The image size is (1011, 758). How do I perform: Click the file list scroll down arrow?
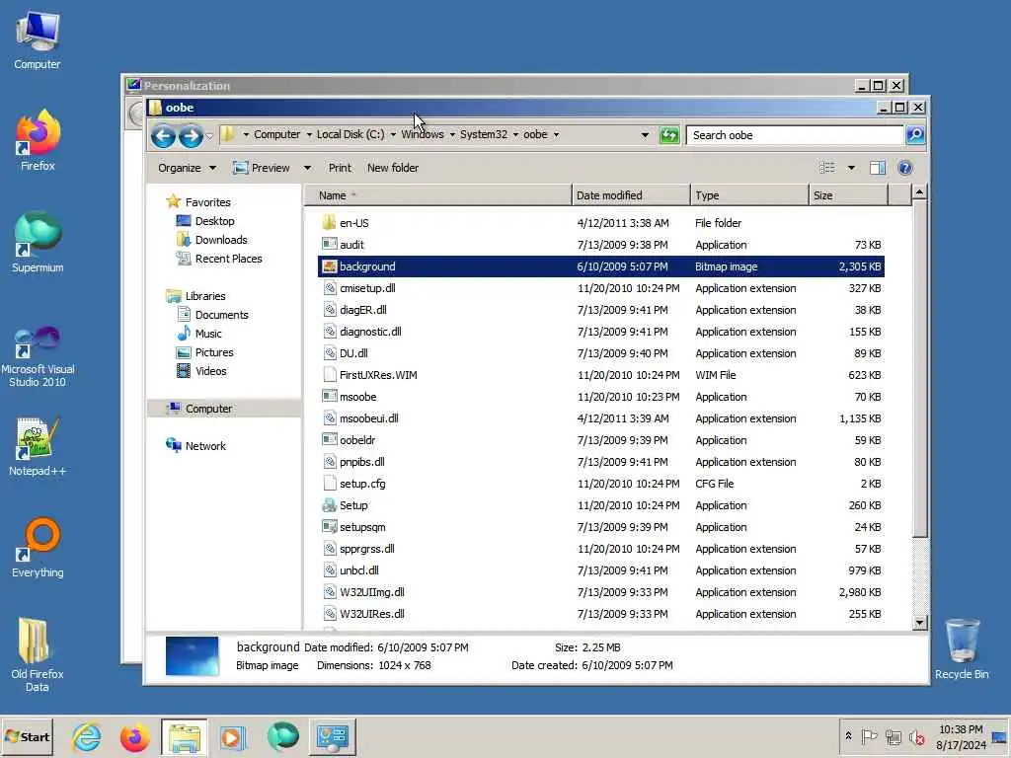920,623
